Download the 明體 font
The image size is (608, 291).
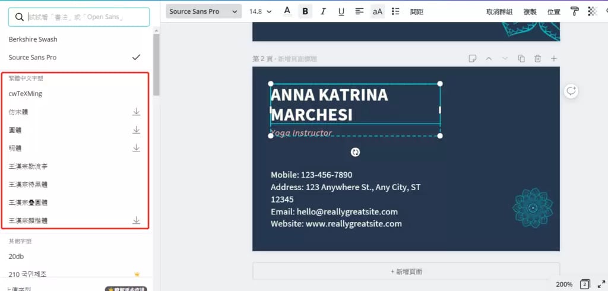[x=136, y=148]
